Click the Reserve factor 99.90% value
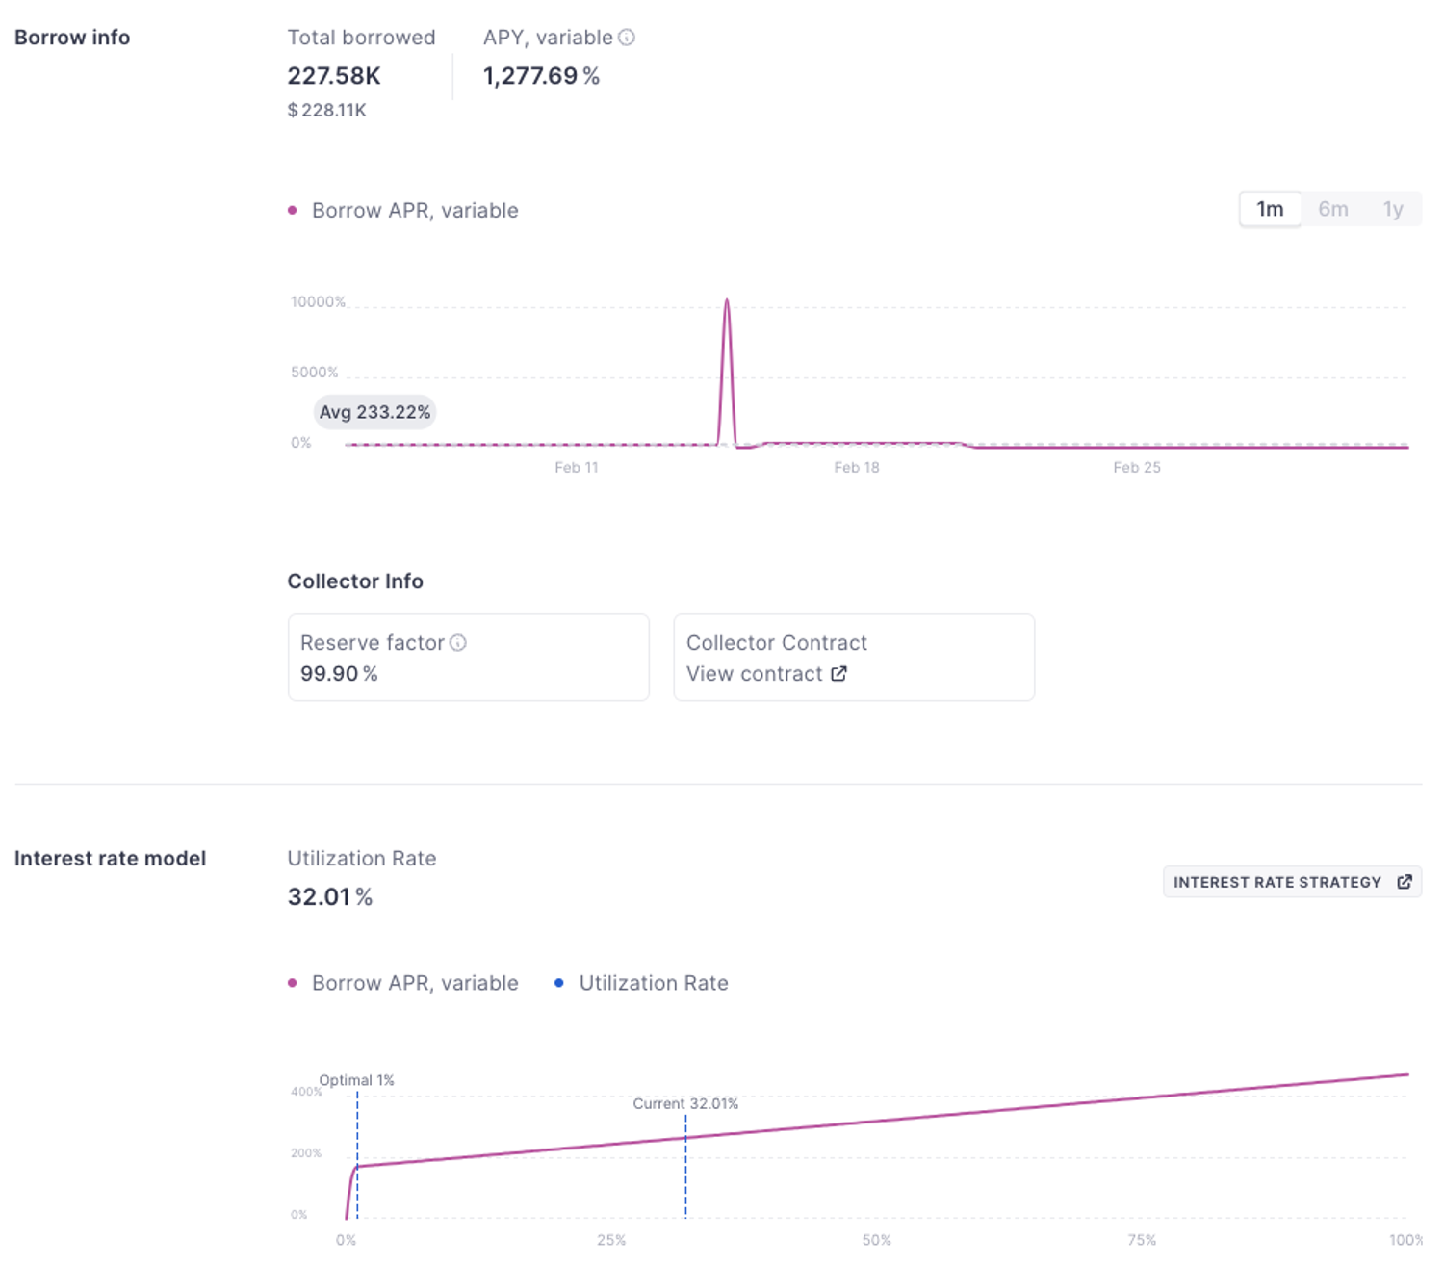 click(x=339, y=674)
